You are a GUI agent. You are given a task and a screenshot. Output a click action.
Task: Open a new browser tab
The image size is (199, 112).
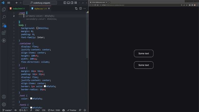[109, 2]
